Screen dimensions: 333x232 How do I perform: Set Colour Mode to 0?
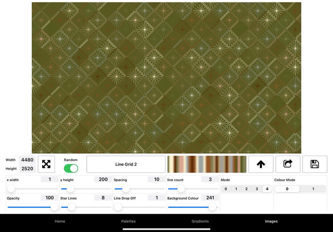click(287, 189)
